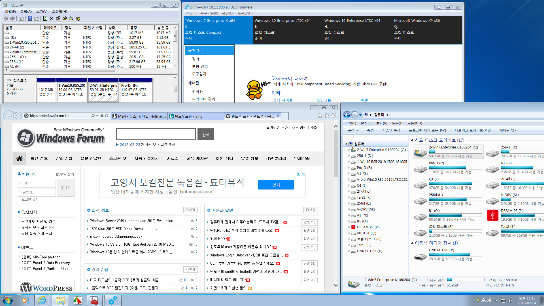Select Windows 10 Enterprise LTSC x64 E: image in Dism++
Screen dimensions: 544x306
pos(288,30)
